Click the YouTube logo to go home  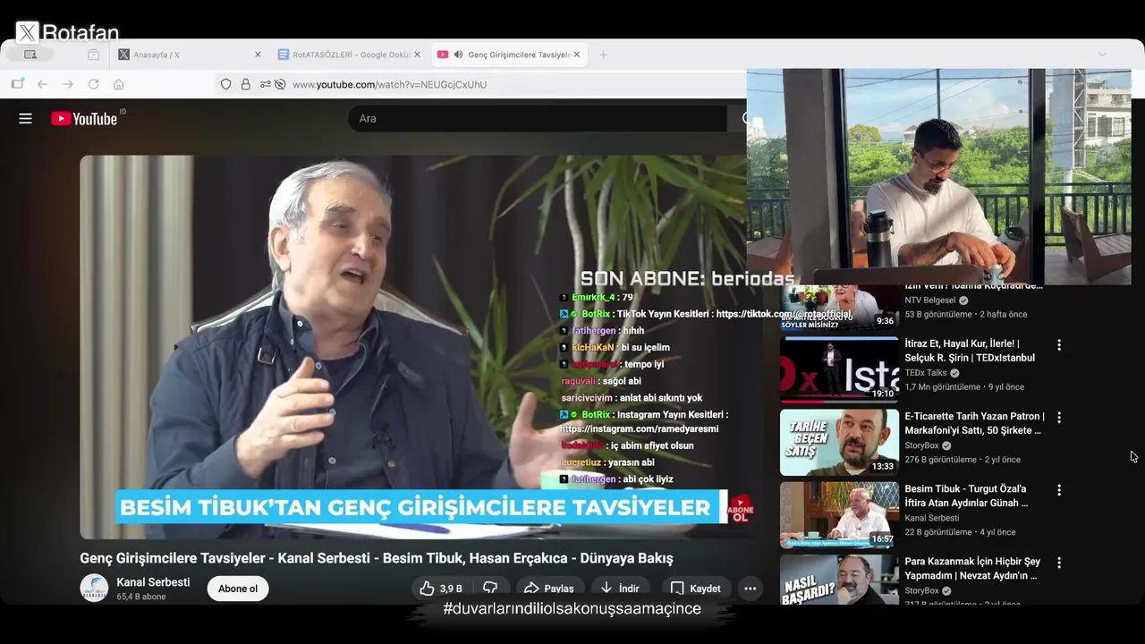coord(84,118)
